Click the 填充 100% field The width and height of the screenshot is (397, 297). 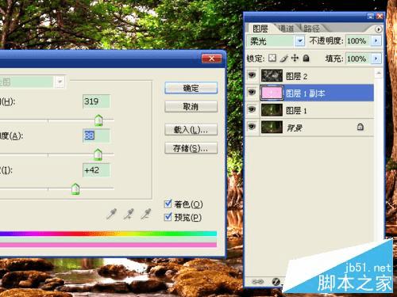[x=357, y=59]
